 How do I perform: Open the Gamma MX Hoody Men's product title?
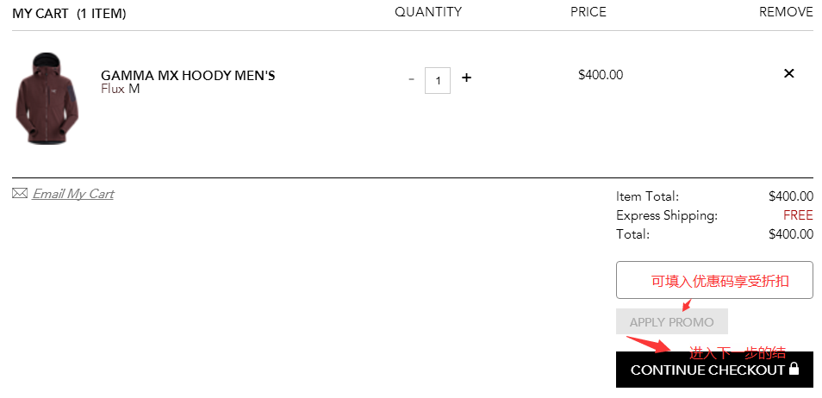pos(188,76)
